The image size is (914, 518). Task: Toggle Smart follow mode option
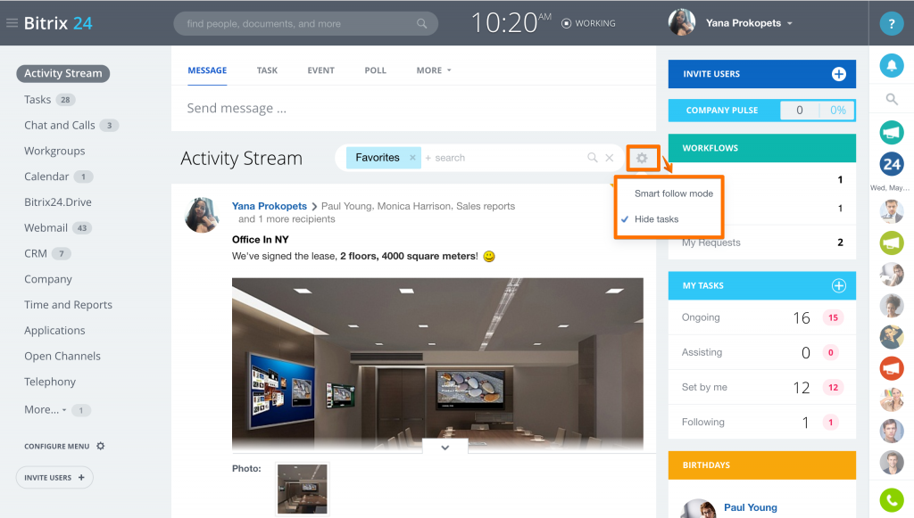point(673,193)
